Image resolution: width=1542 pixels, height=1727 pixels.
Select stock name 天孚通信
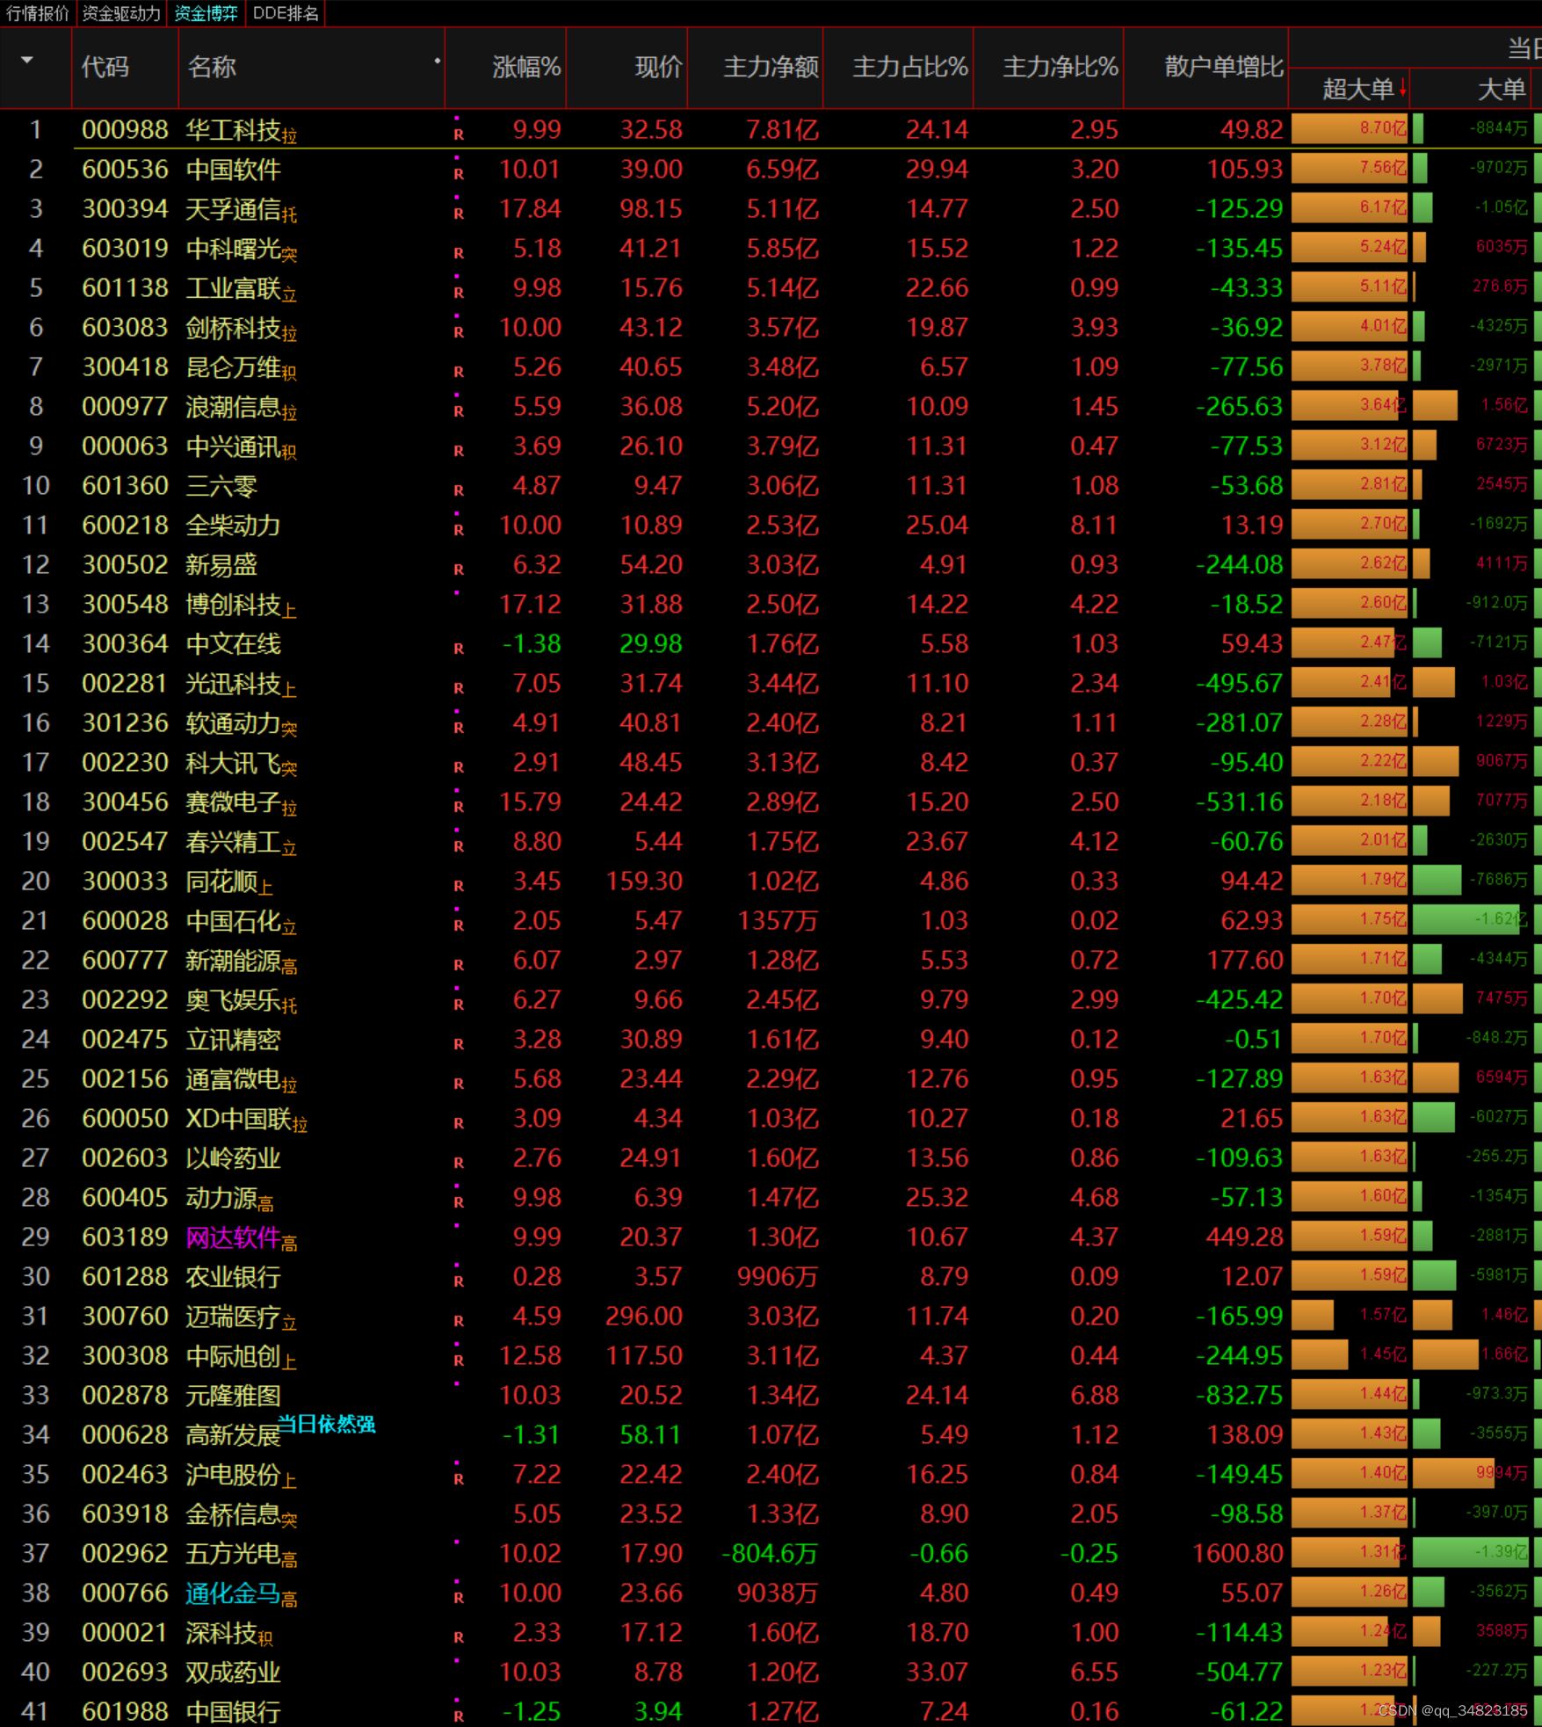[233, 209]
